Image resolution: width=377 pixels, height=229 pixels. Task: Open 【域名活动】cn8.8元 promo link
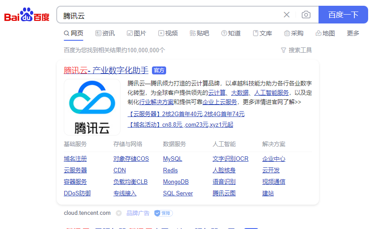tap(180, 125)
